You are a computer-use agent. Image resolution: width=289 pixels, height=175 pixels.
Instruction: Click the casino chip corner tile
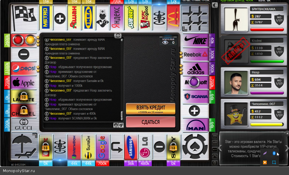195,147
